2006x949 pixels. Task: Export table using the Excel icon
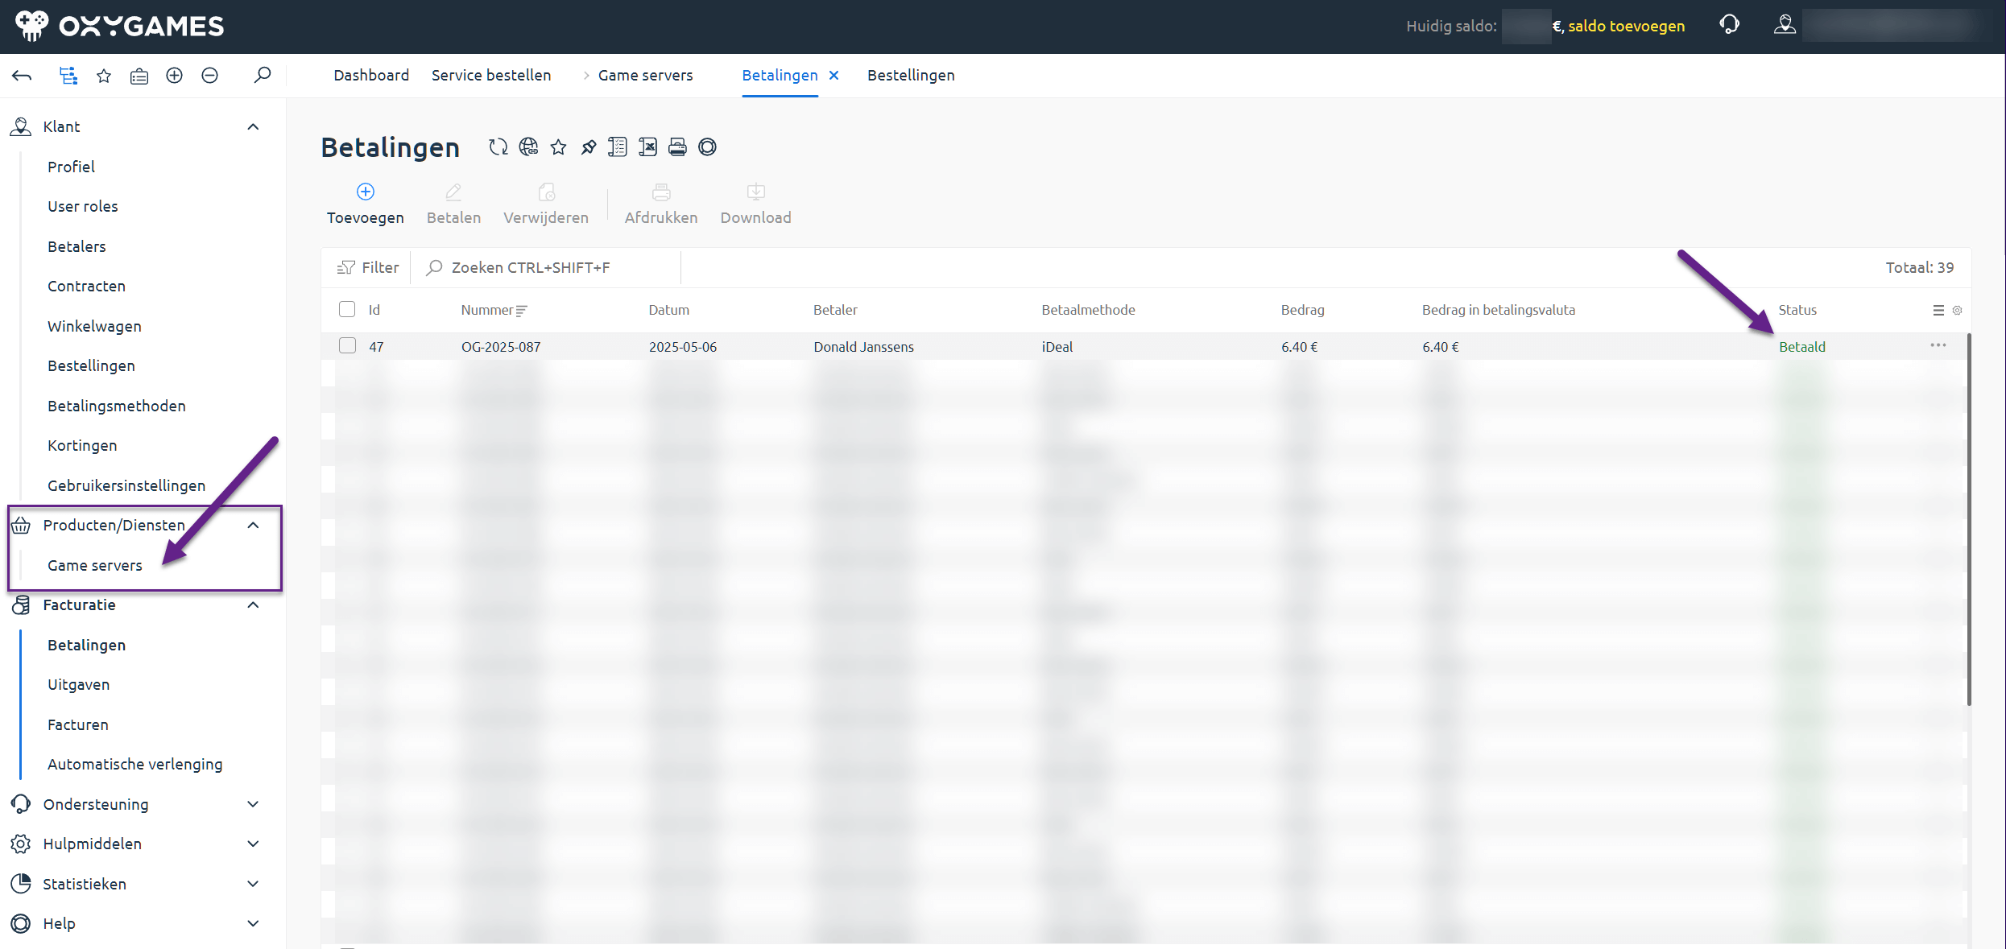tap(647, 147)
